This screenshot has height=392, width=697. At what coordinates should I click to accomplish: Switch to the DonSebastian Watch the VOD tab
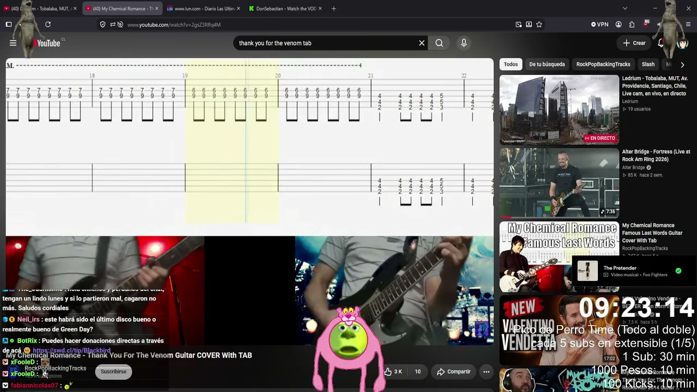285,9
